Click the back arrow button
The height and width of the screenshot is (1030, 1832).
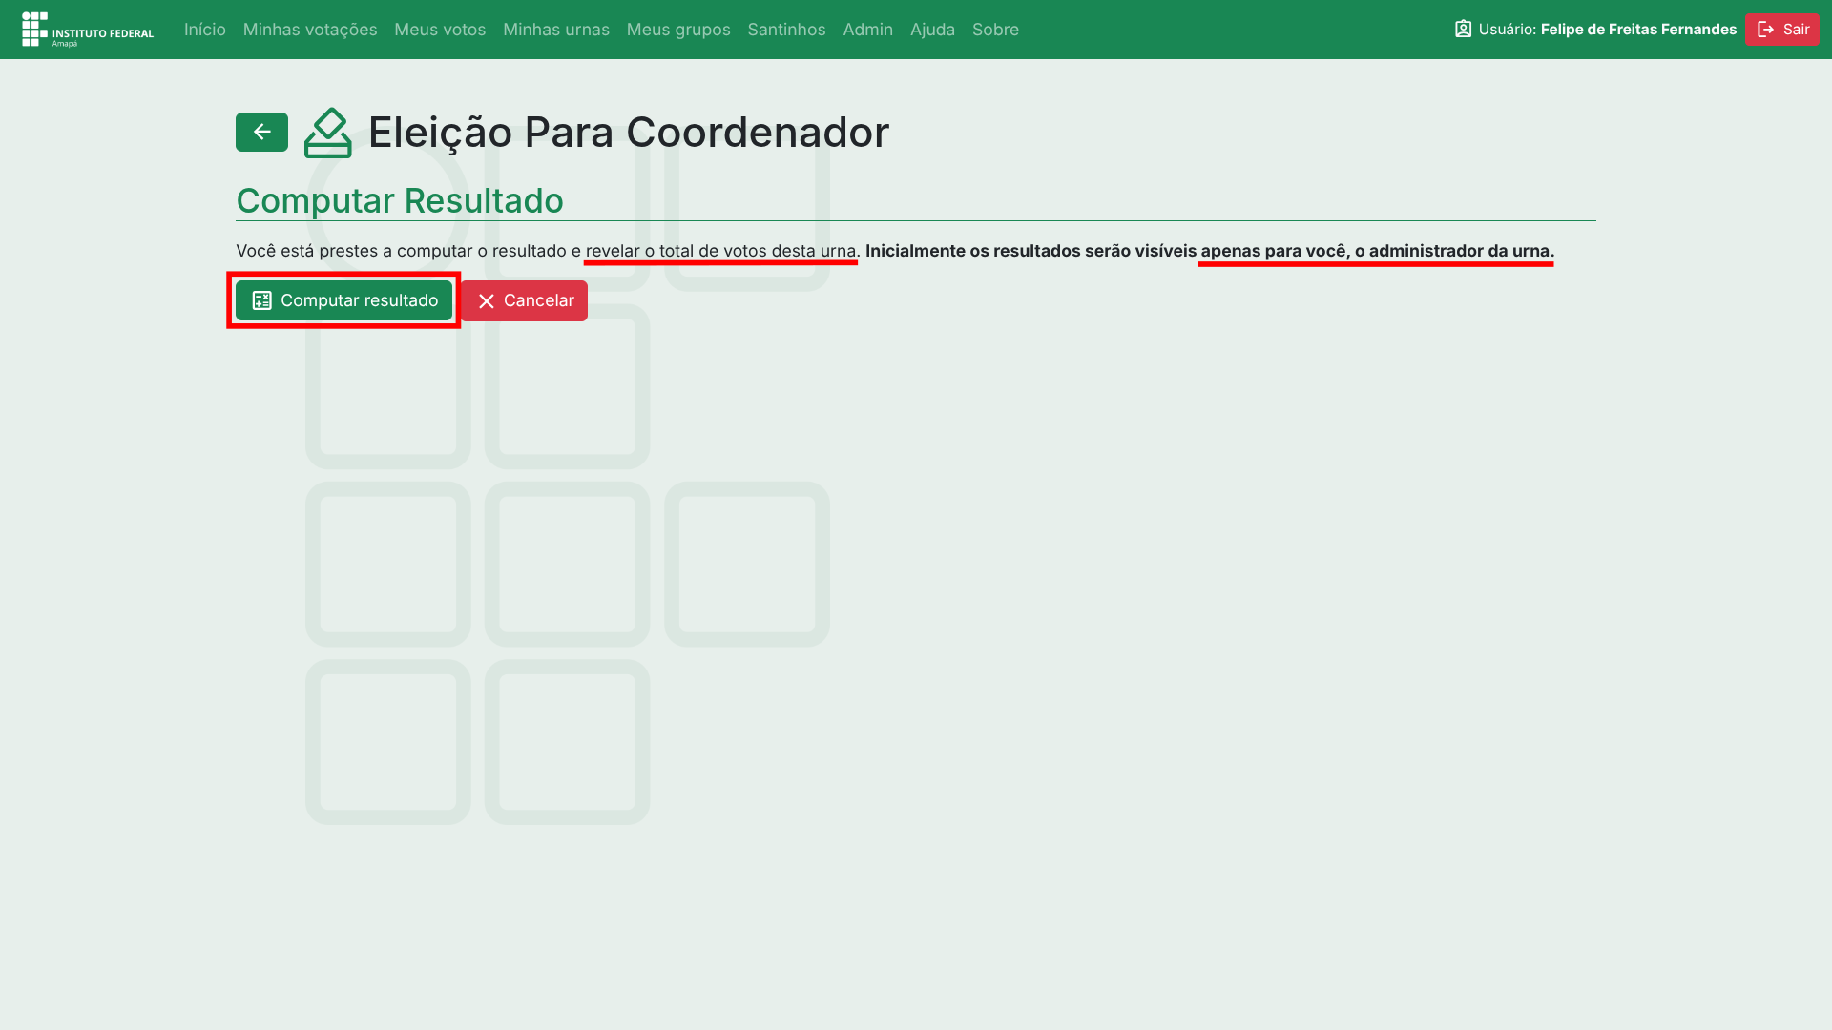tap(261, 132)
